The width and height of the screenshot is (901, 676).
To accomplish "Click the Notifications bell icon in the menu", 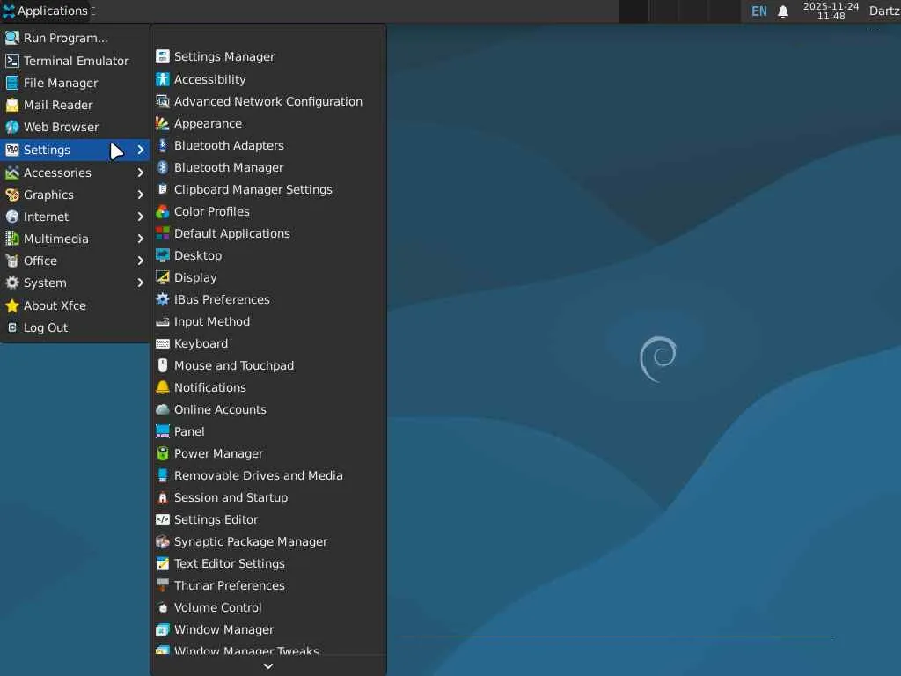I will (163, 387).
